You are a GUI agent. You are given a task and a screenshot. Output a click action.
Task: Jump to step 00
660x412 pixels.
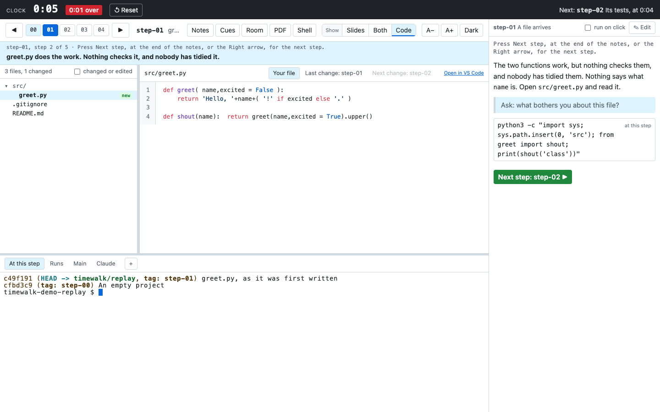point(33,30)
